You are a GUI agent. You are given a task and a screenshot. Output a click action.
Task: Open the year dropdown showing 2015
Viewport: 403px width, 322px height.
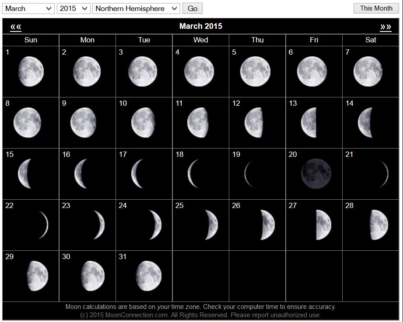[74, 8]
